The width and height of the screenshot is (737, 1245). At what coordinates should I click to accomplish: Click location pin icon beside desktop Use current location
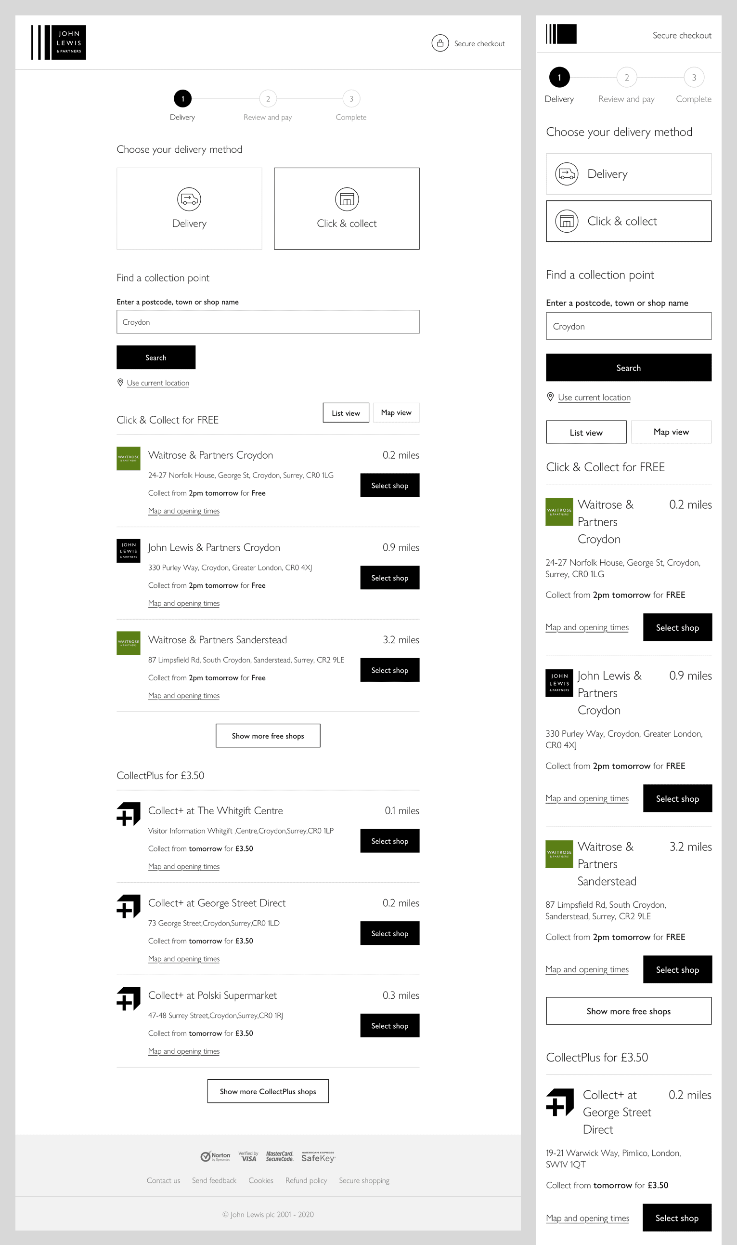click(120, 382)
